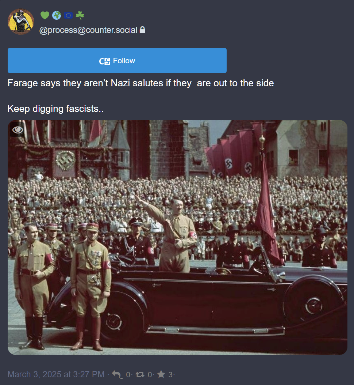The image size is (354, 385).
Task: Open the @process@counter.social profile link
Action: coord(88,30)
